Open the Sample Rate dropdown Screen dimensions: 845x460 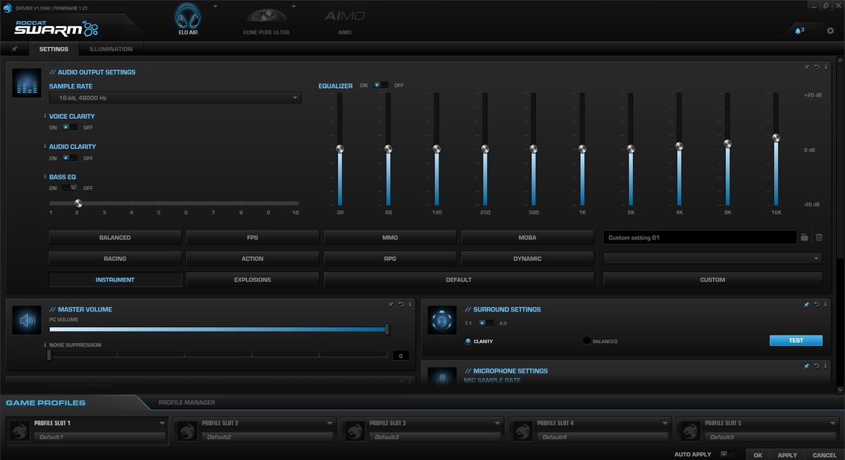(175, 98)
